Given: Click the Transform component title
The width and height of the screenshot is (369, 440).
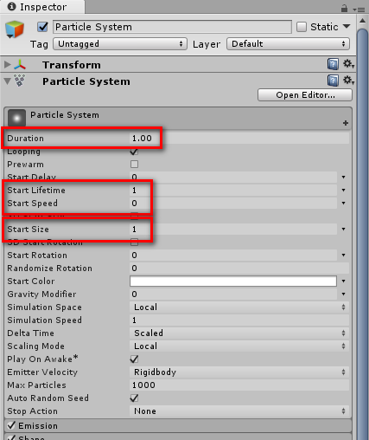Looking at the screenshot, I should pos(72,65).
